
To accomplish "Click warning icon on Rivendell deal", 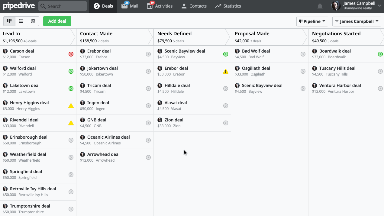I will (71, 123).
